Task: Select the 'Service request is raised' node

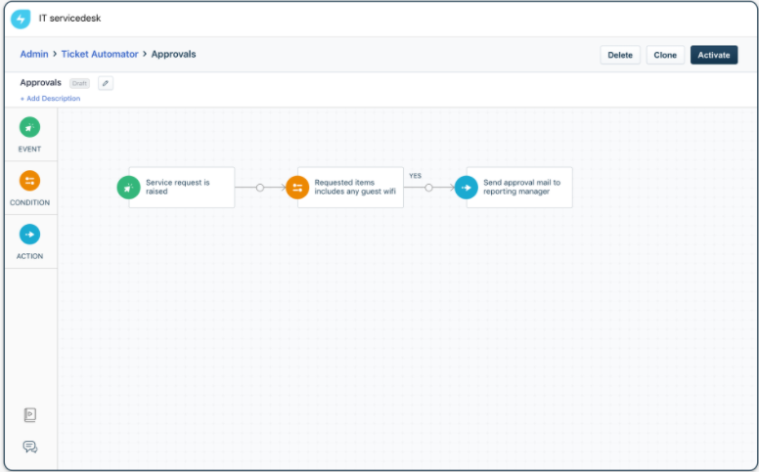Action: pyautogui.click(x=188, y=187)
